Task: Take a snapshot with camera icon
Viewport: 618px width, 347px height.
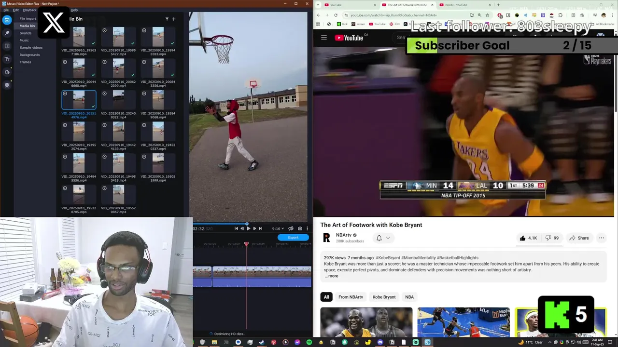Action: click(x=300, y=228)
